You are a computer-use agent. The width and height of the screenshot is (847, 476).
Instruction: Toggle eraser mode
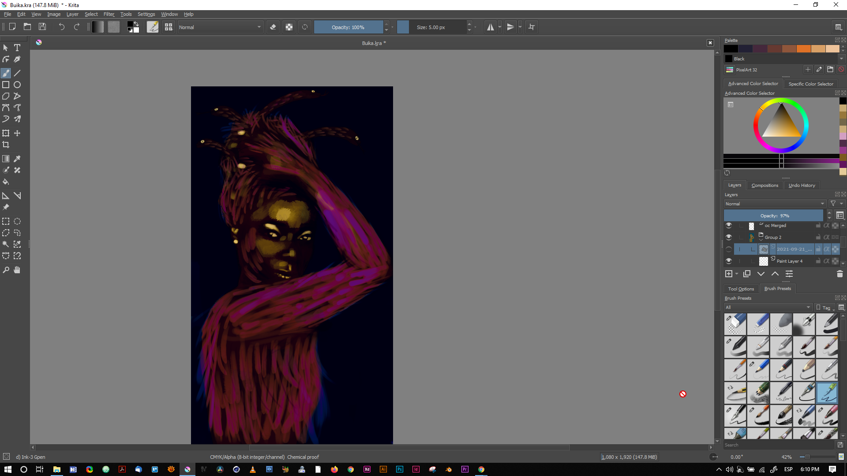(x=273, y=27)
